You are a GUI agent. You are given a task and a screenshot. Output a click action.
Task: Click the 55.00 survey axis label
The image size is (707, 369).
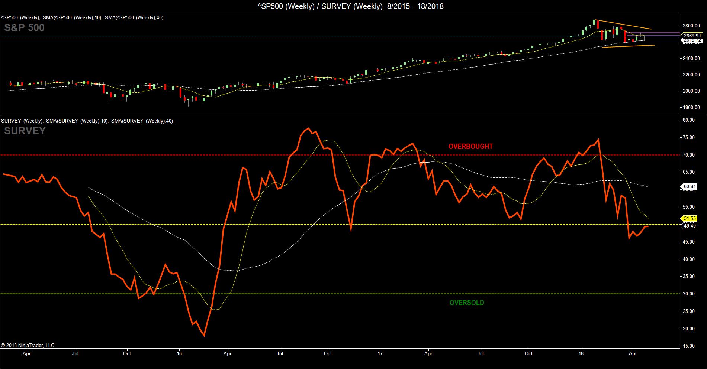(x=689, y=207)
